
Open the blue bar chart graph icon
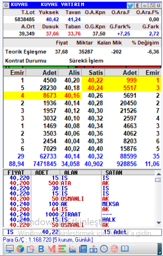pos(73,249)
